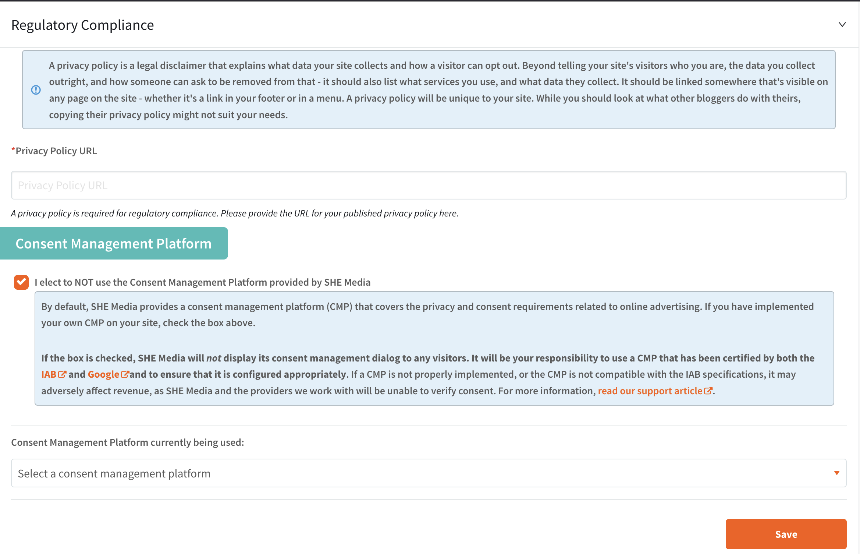The image size is (860, 554).
Task: Collapse the Regulatory Compliance section chevron
Action: click(842, 25)
